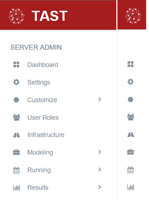This screenshot has width=149, height=200.
Task: Click the TAST logo in expanded header
Action: tap(17, 16)
